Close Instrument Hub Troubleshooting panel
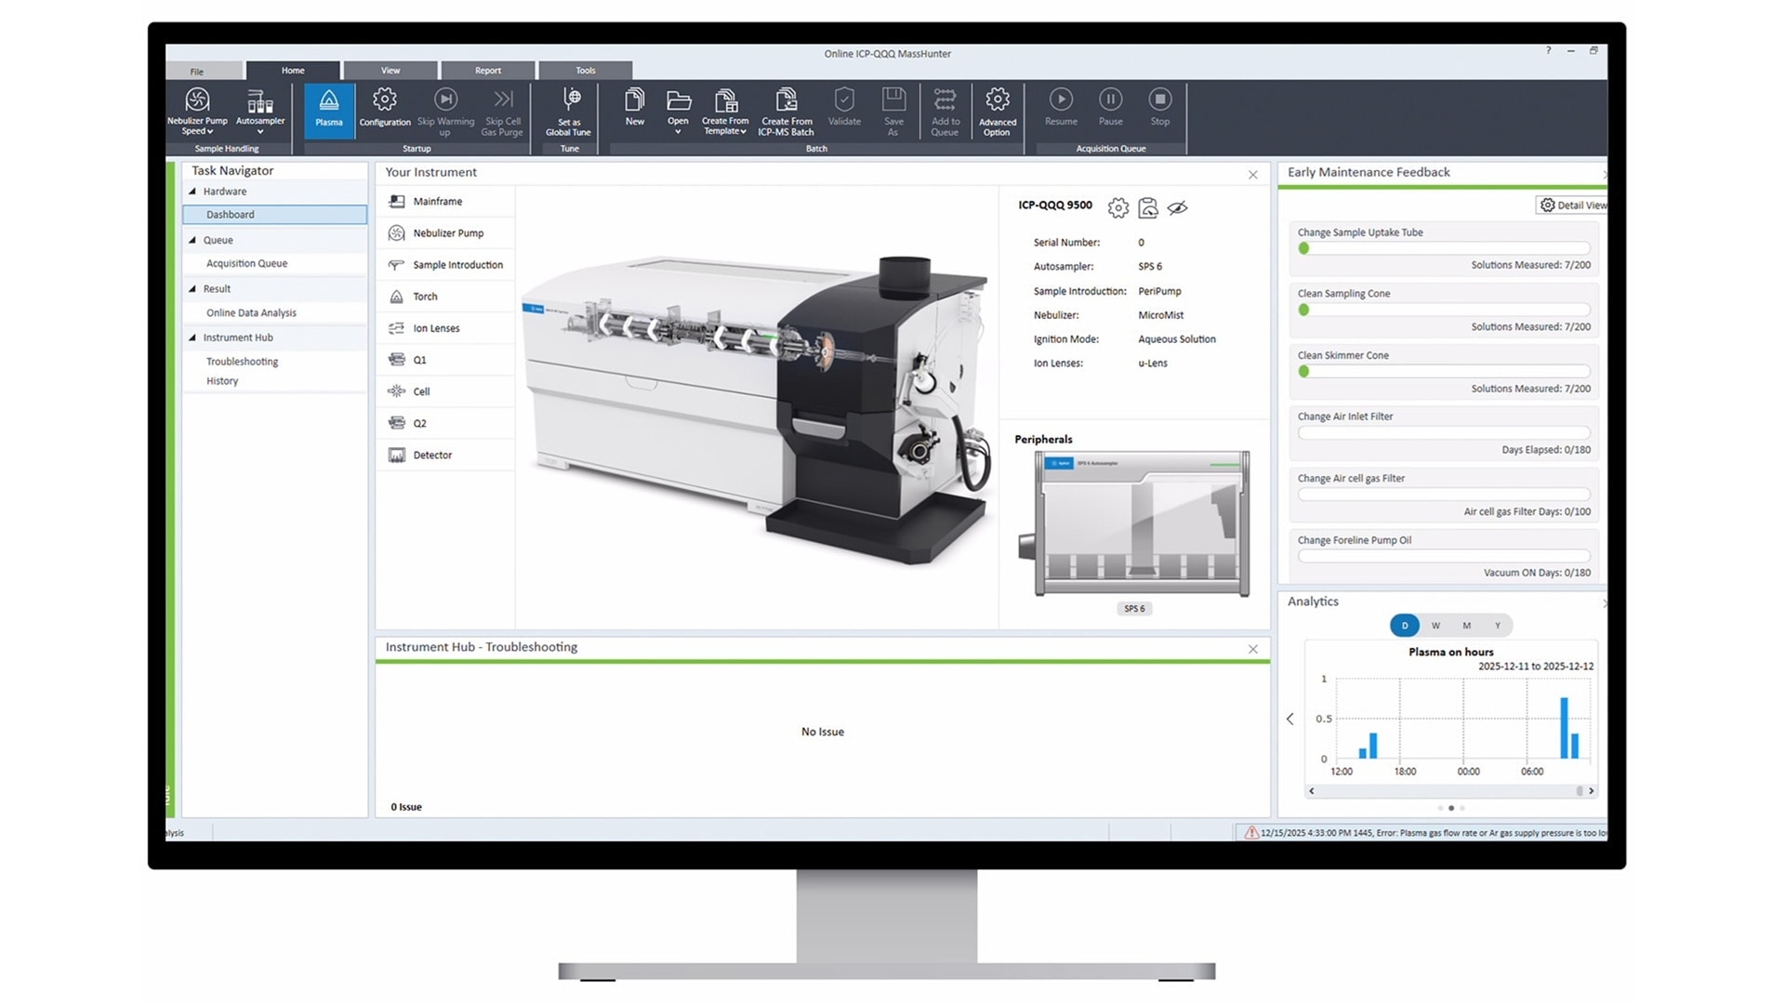The image size is (1785, 1004). tap(1253, 649)
